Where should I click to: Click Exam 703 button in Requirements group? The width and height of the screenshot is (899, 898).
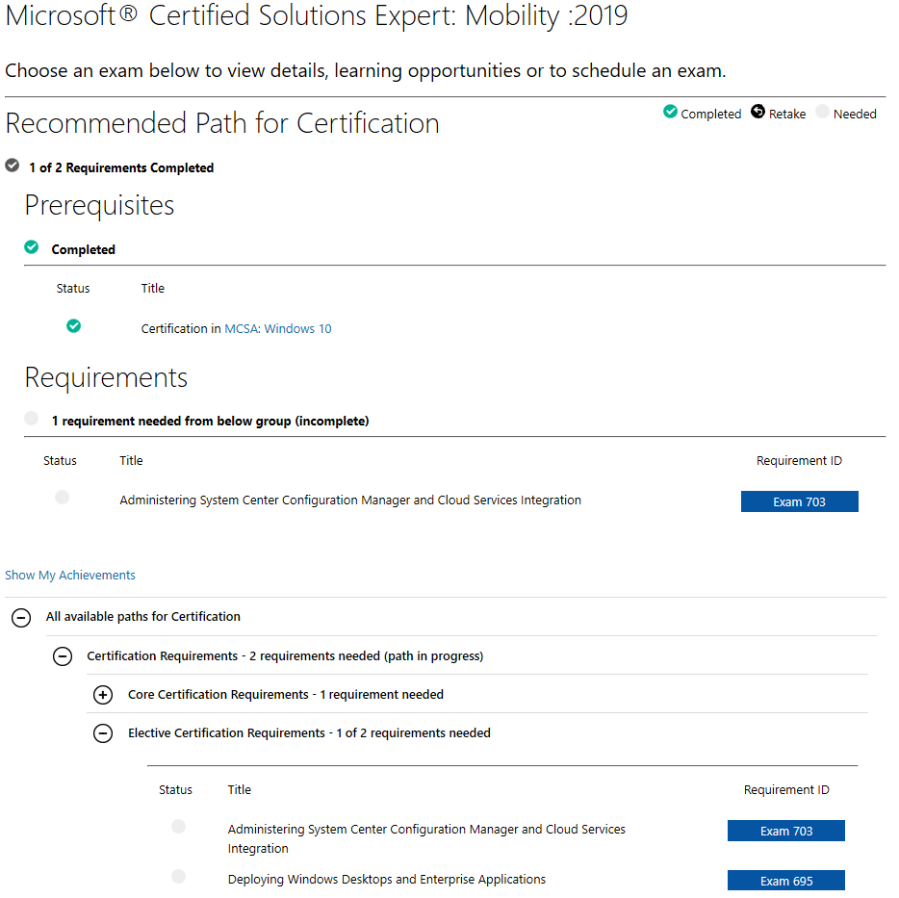pyautogui.click(x=799, y=501)
